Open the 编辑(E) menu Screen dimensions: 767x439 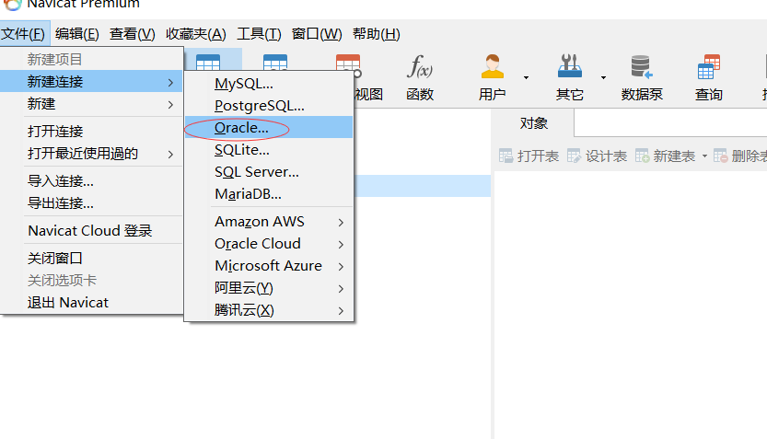tap(76, 34)
